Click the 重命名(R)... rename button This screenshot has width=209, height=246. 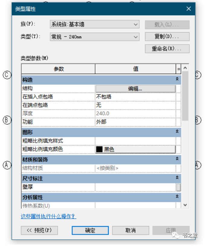pos(167,49)
